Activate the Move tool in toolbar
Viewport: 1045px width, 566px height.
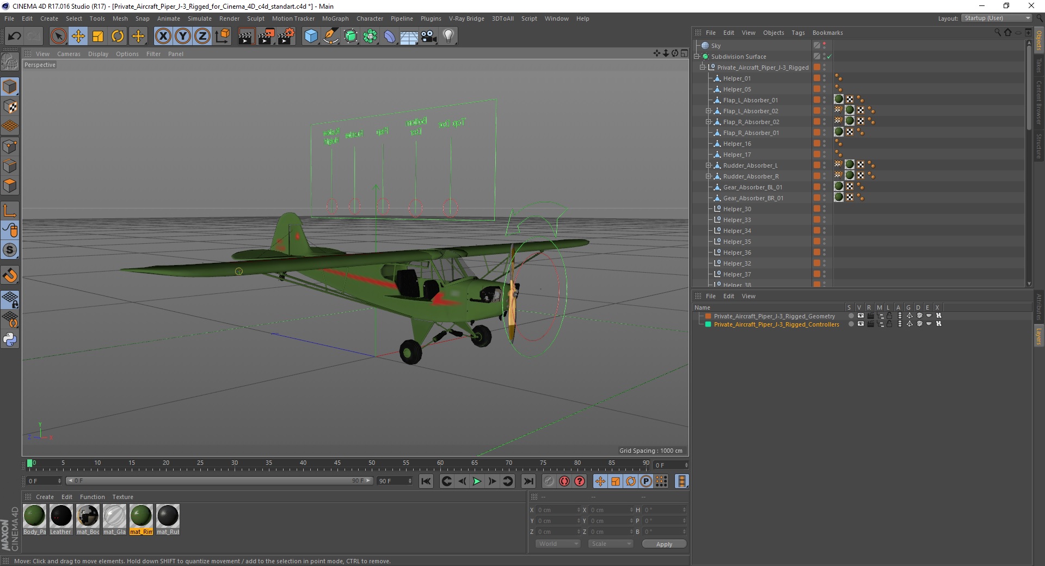point(78,36)
